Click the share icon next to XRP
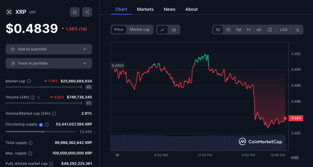This screenshot has height=167, width=313. pyautogui.click(x=87, y=12)
